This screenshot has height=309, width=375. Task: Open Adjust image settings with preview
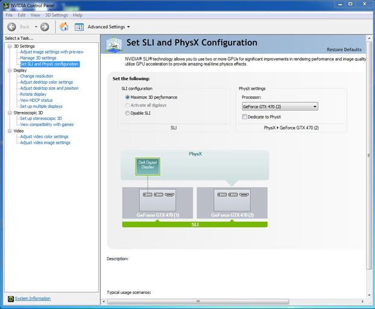[x=52, y=52]
